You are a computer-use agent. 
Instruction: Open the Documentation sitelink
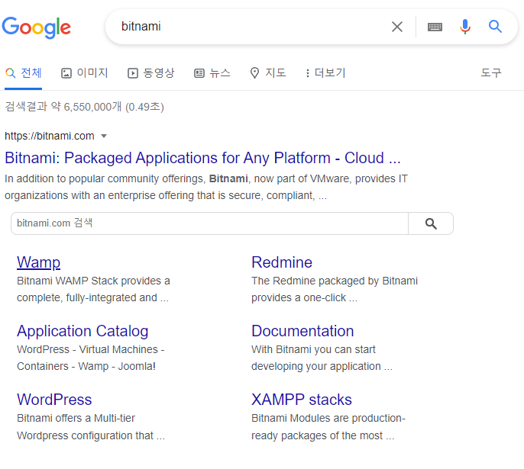point(302,331)
